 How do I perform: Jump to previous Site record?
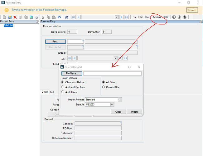pyautogui.click(x=75, y=58)
